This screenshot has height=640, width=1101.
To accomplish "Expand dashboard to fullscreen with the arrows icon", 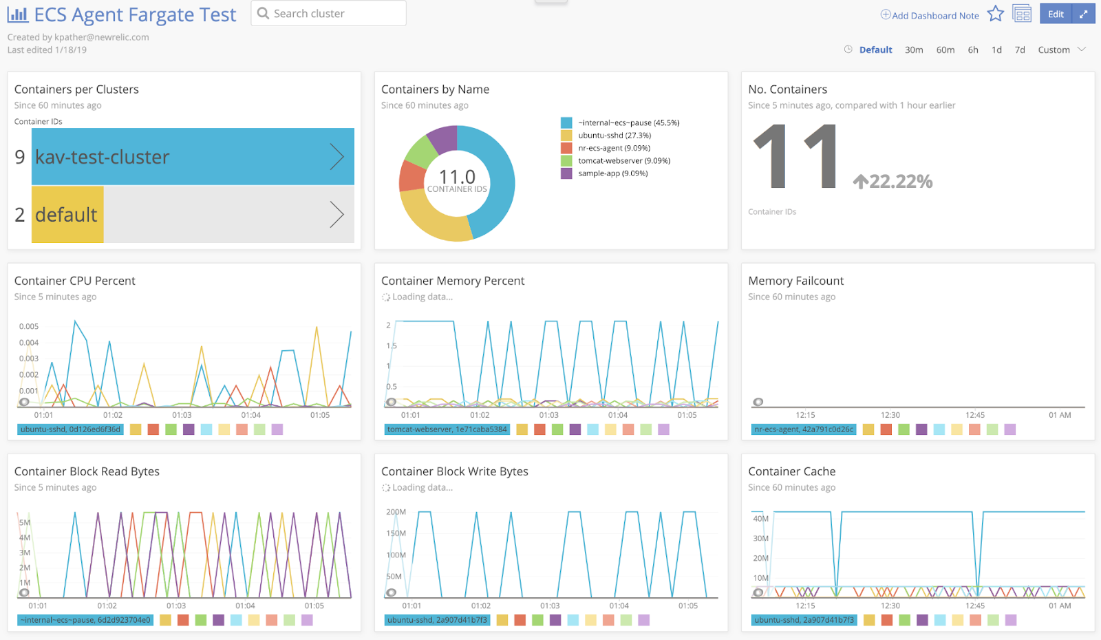I will point(1083,14).
